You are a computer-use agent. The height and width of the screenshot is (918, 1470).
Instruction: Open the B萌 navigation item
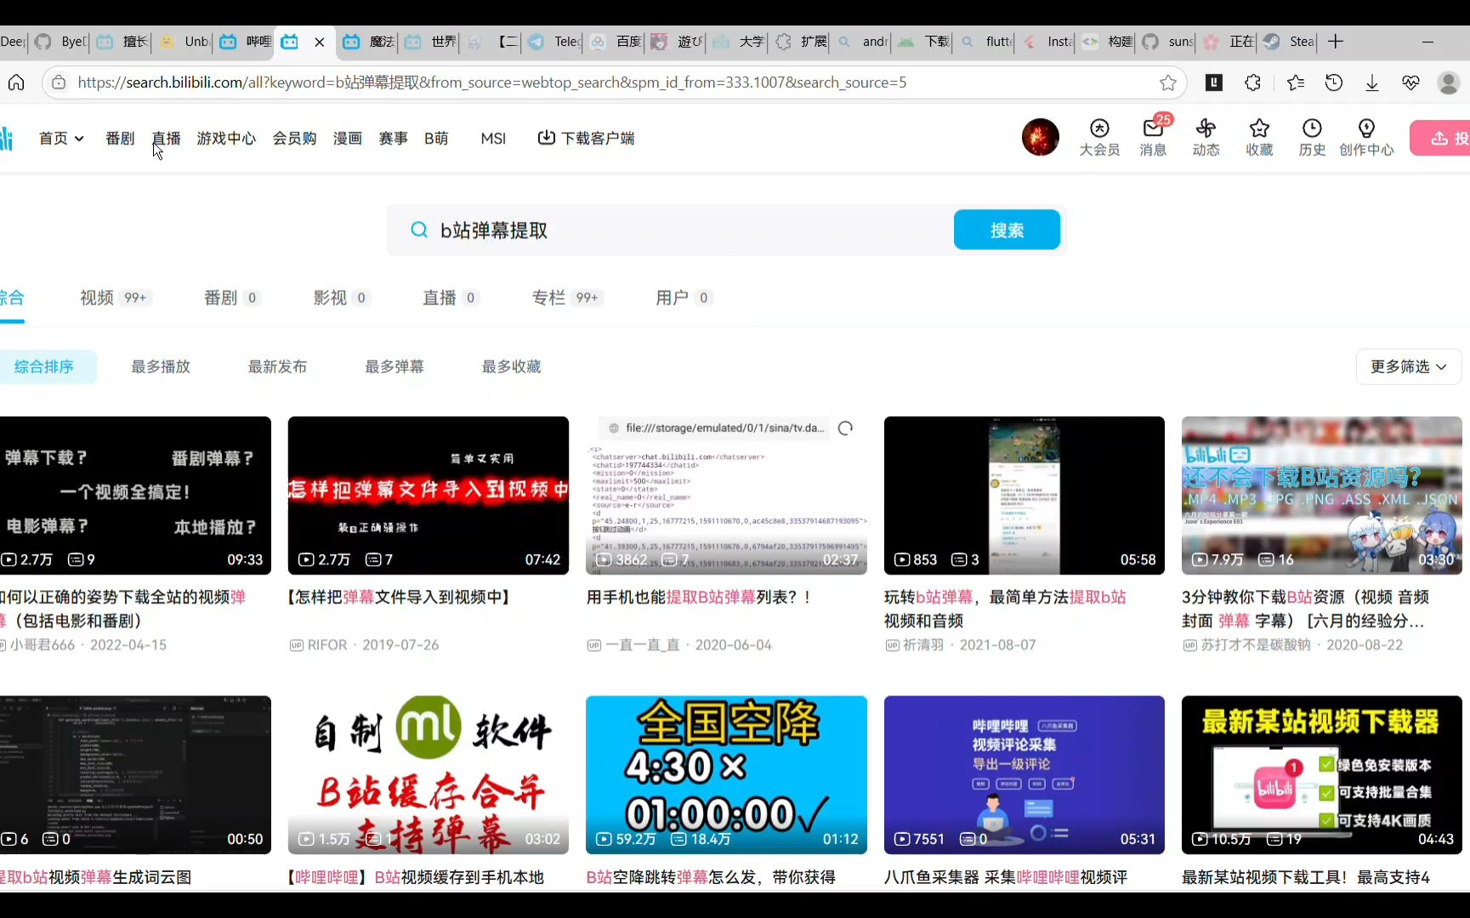pos(436,138)
